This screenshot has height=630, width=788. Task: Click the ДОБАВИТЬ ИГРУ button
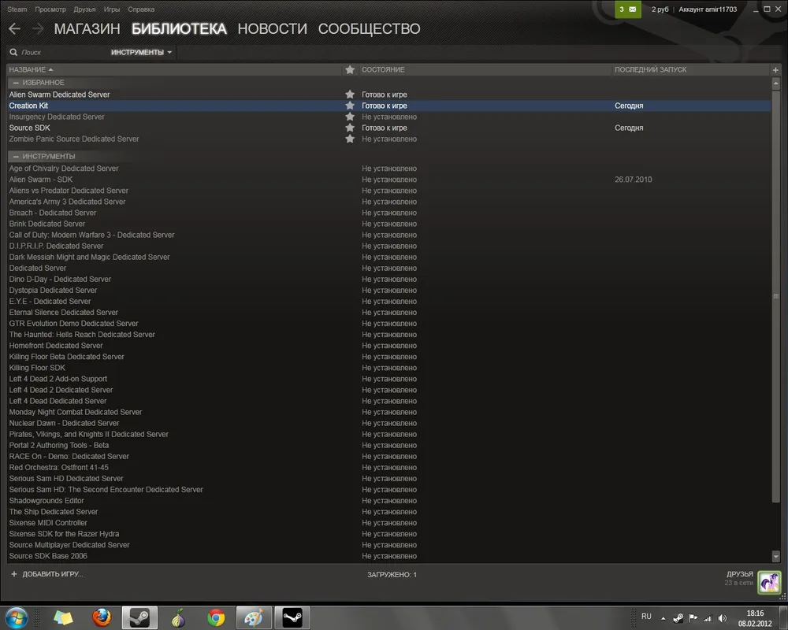click(47, 574)
